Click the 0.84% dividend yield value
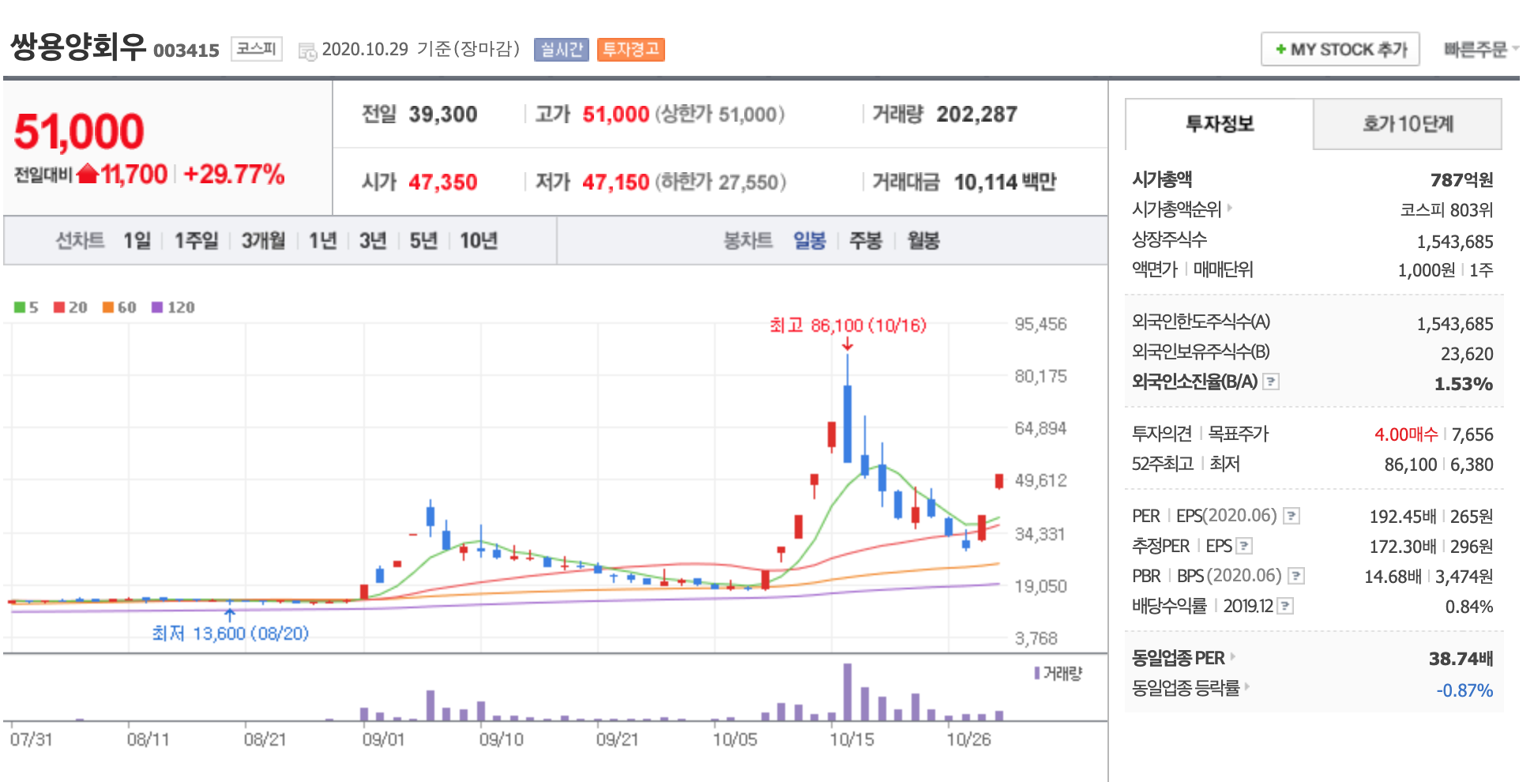 (x=1469, y=607)
